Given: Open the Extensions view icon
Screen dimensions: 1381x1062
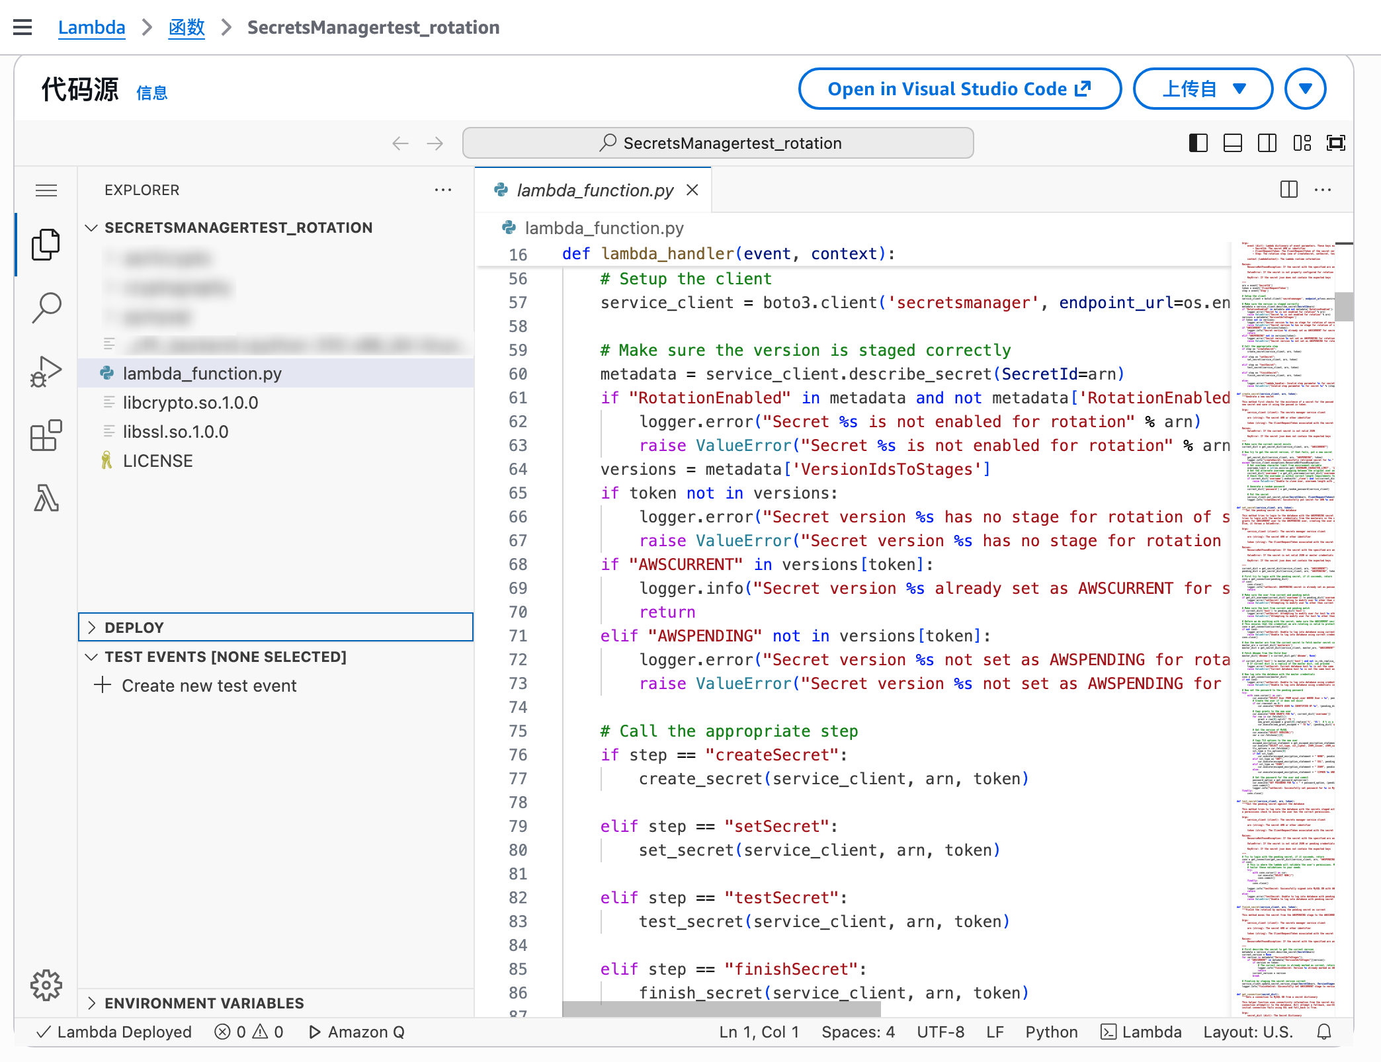Looking at the screenshot, I should pyautogui.click(x=46, y=435).
